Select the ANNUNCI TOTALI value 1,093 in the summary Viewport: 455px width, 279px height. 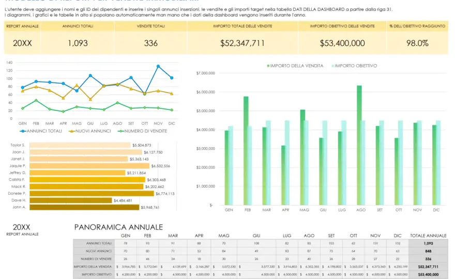click(x=78, y=43)
